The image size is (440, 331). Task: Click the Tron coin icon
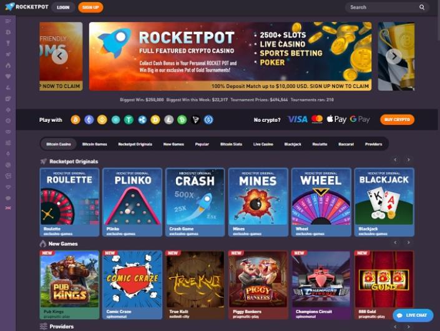coord(195,120)
